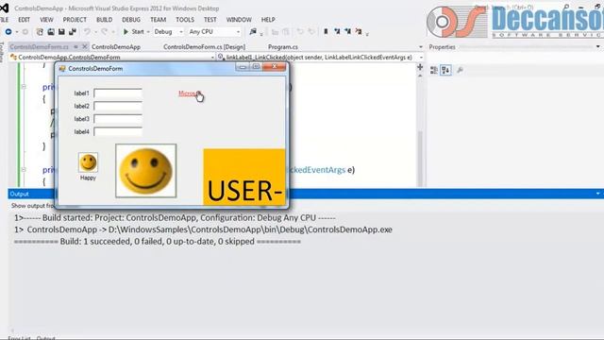
Task: Close the ControlsDemoForm.cs editor tab
Action: [85, 46]
